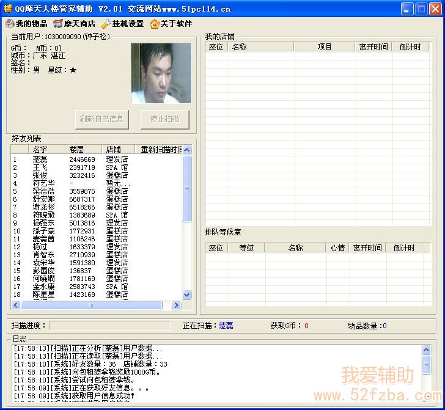Select friend row 梁洁浩

97,191
